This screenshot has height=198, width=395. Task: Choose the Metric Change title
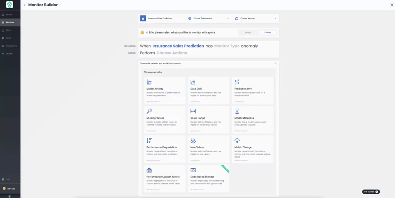[x=243, y=147]
